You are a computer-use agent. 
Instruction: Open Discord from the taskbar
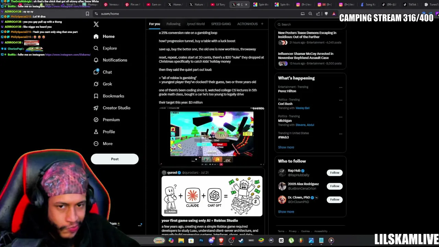point(211,240)
